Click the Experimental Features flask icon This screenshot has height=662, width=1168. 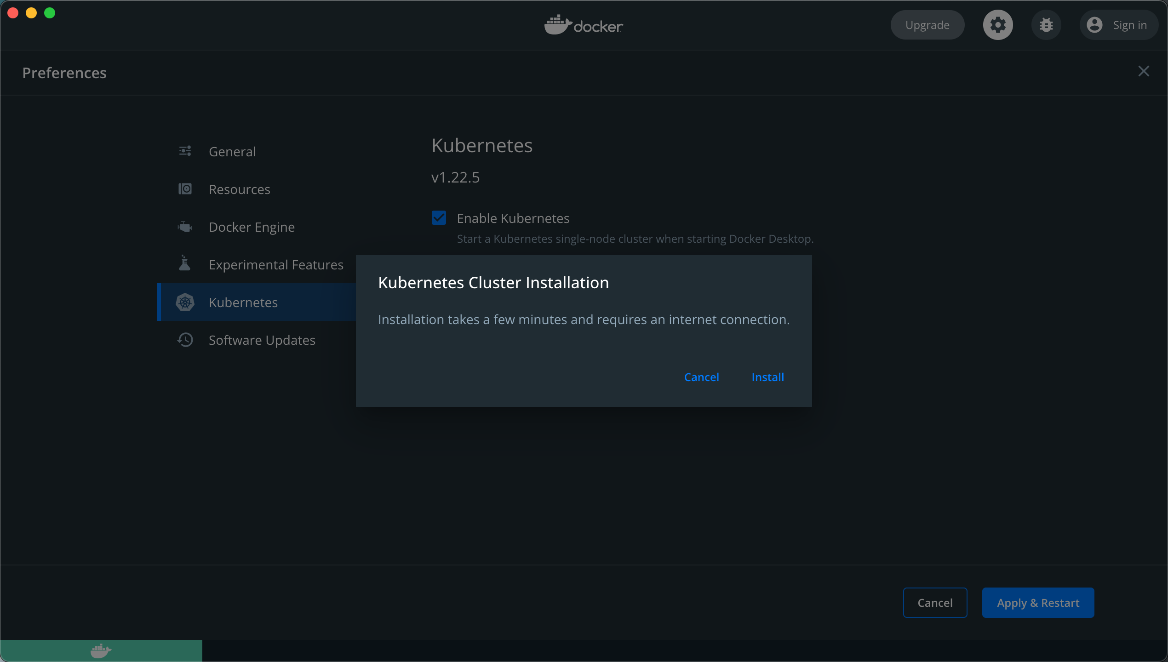point(185,263)
